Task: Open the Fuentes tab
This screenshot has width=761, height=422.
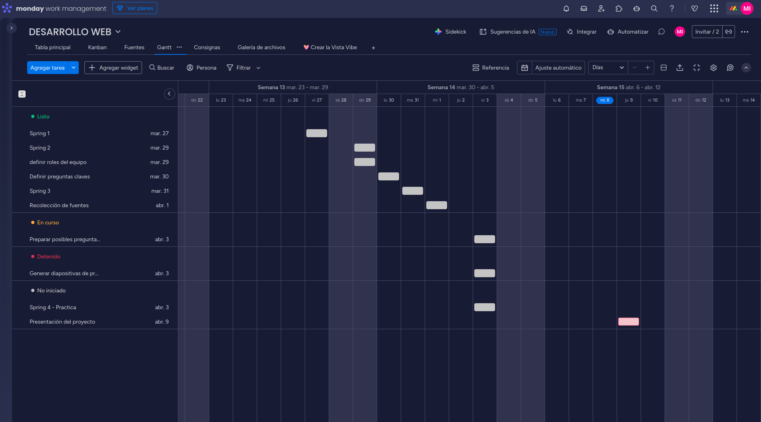Action: (x=134, y=47)
